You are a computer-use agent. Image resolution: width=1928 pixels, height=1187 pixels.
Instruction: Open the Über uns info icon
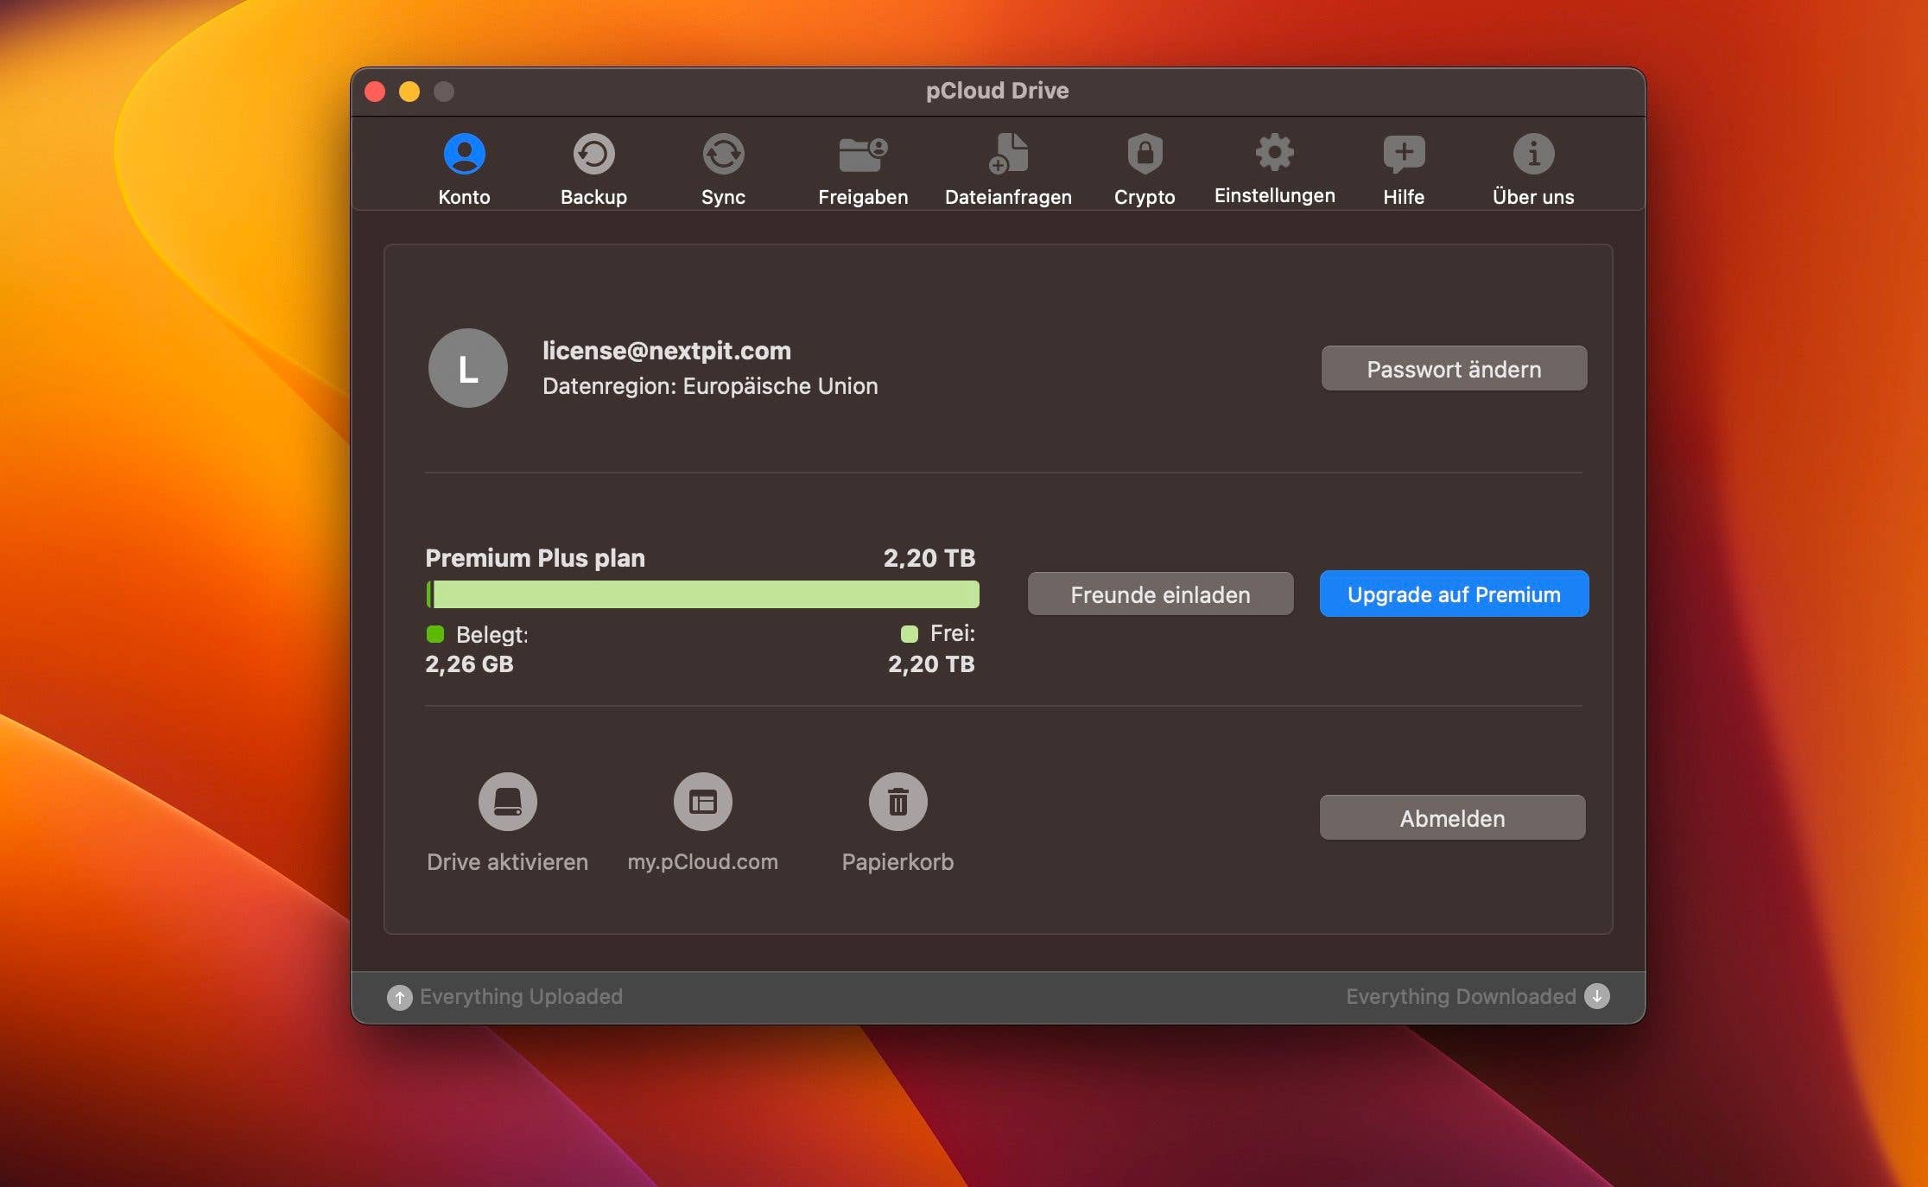[x=1533, y=153]
